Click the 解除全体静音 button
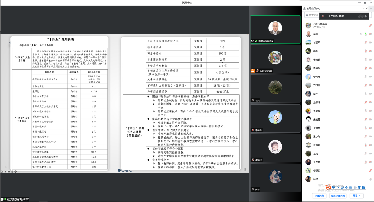The width and height of the screenshot is (374, 202). [338, 196]
